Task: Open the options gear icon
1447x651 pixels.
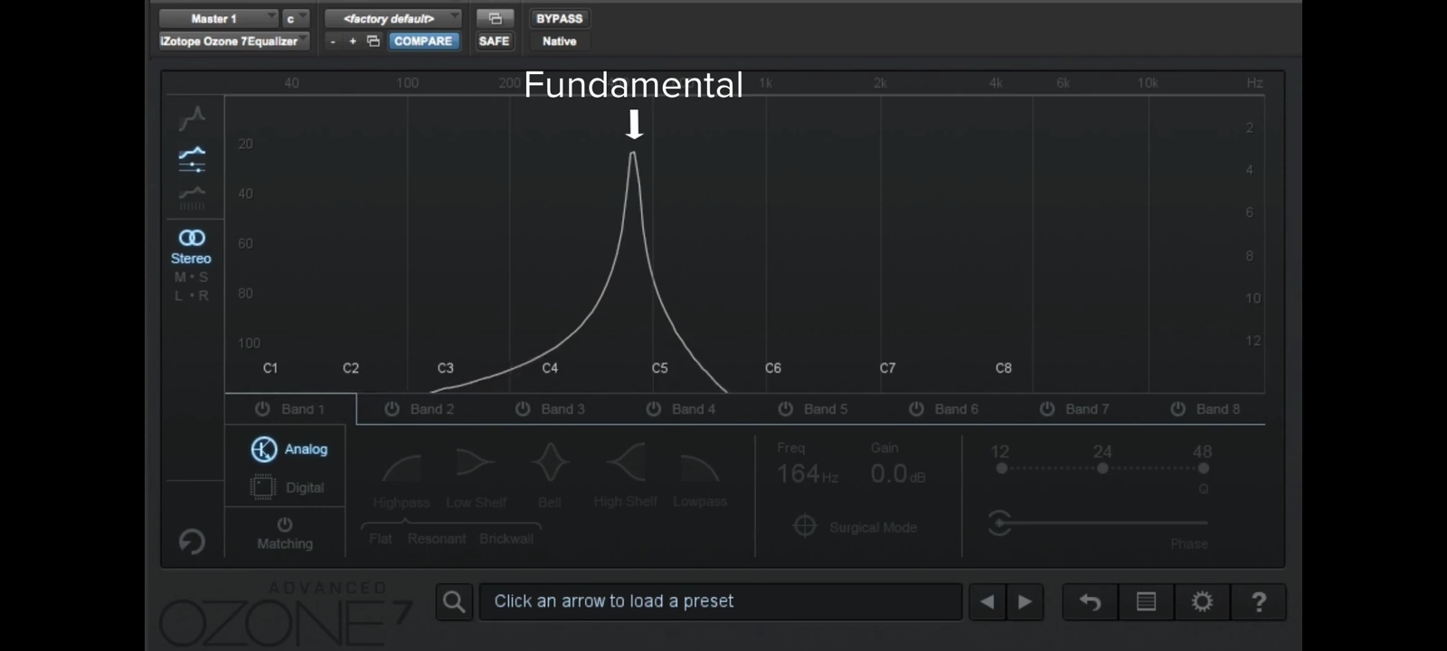Action: pyautogui.click(x=1202, y=602)
